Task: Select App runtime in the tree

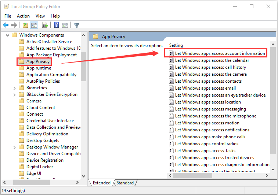Action: click(39, 68)
